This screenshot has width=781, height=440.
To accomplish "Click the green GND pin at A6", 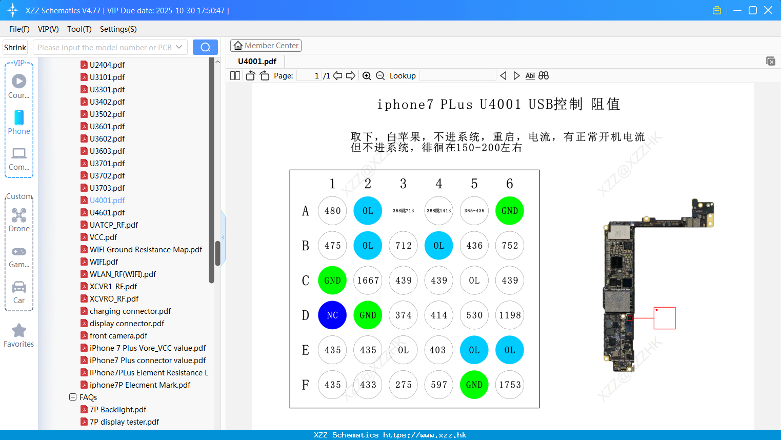I will (x=510, y=210).
